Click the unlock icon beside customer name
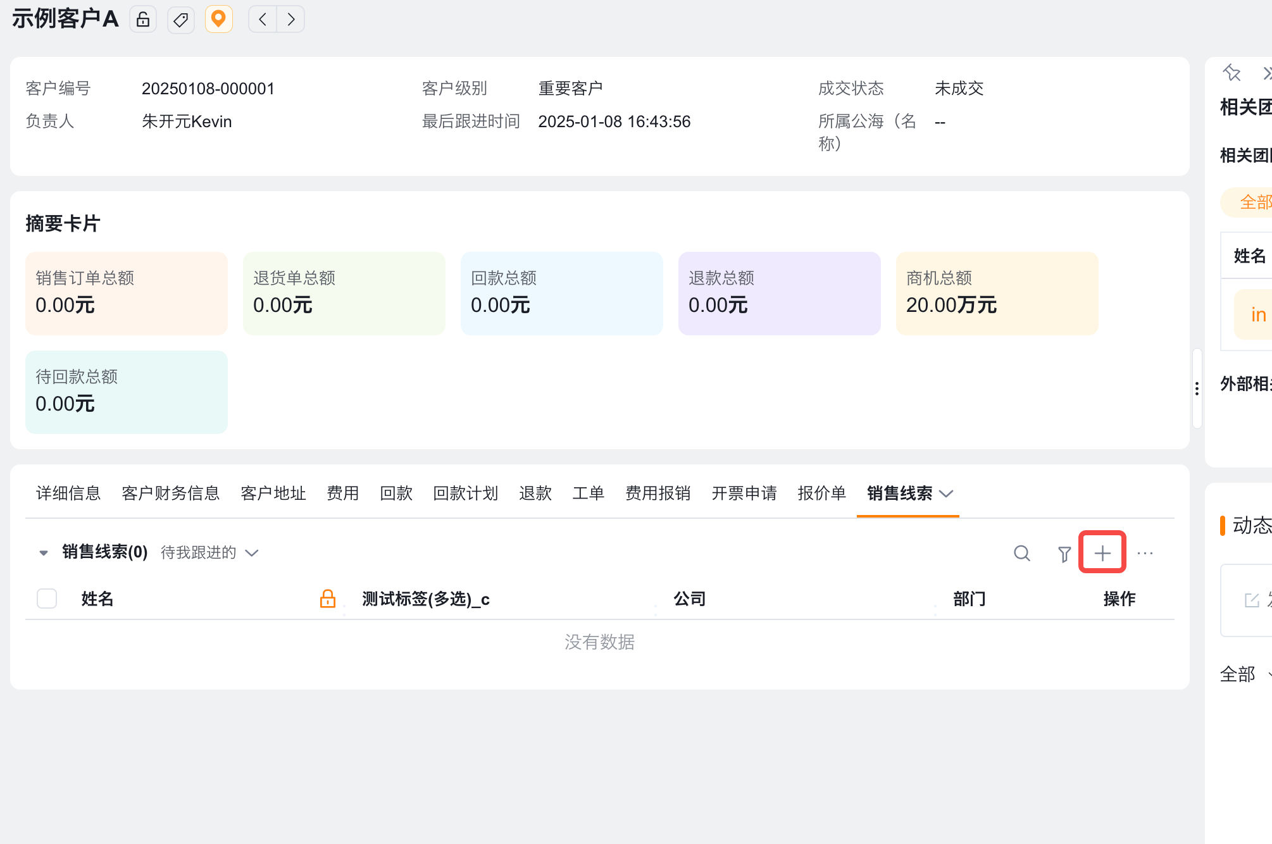 point(143,19)
